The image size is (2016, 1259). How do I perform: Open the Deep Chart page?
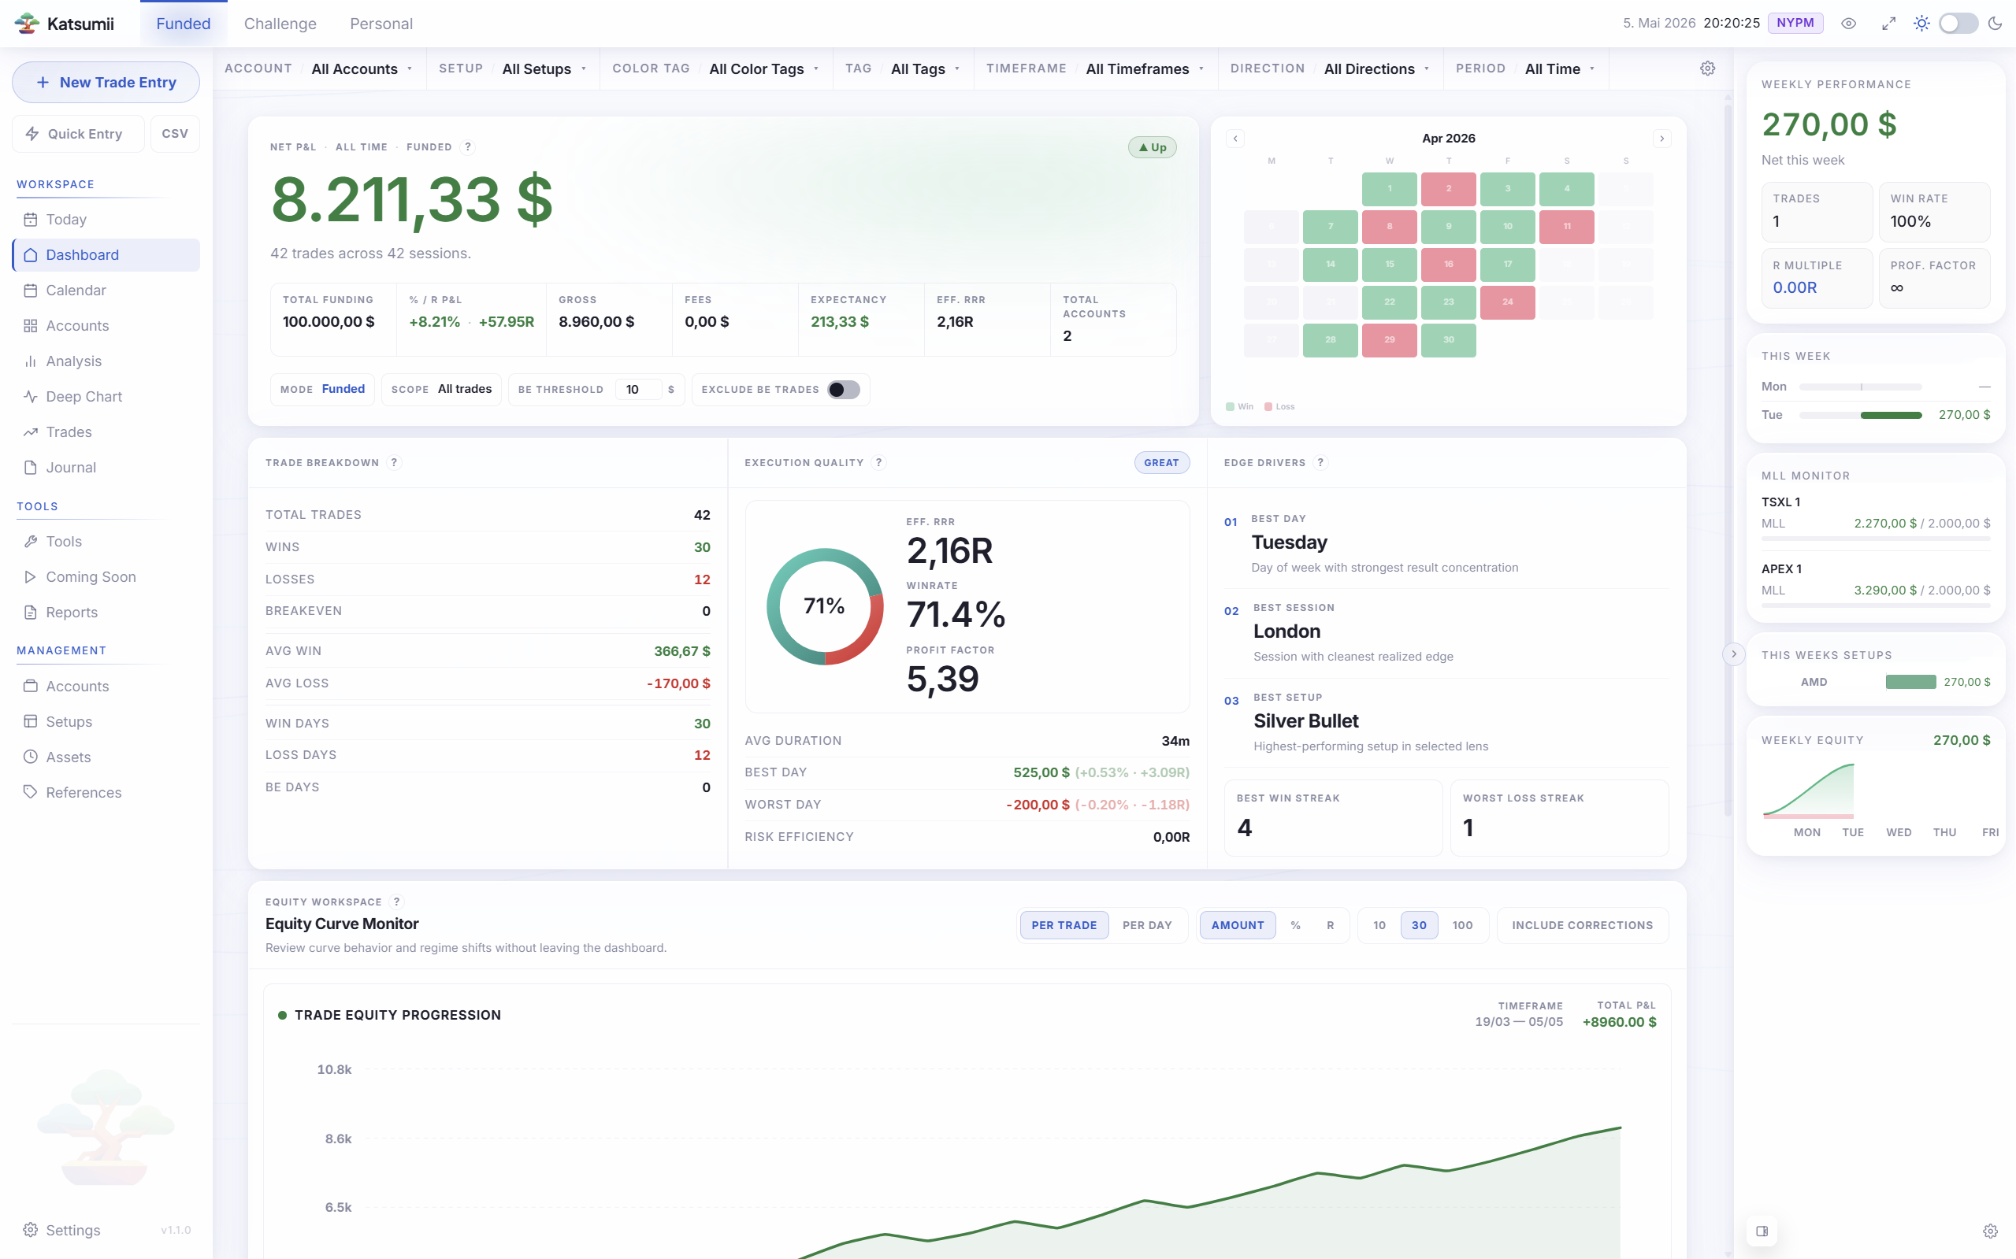tap(106, 396)
